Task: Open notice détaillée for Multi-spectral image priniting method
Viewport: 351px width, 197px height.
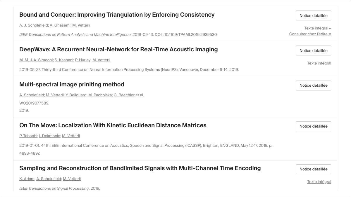Action: (313, 85)
